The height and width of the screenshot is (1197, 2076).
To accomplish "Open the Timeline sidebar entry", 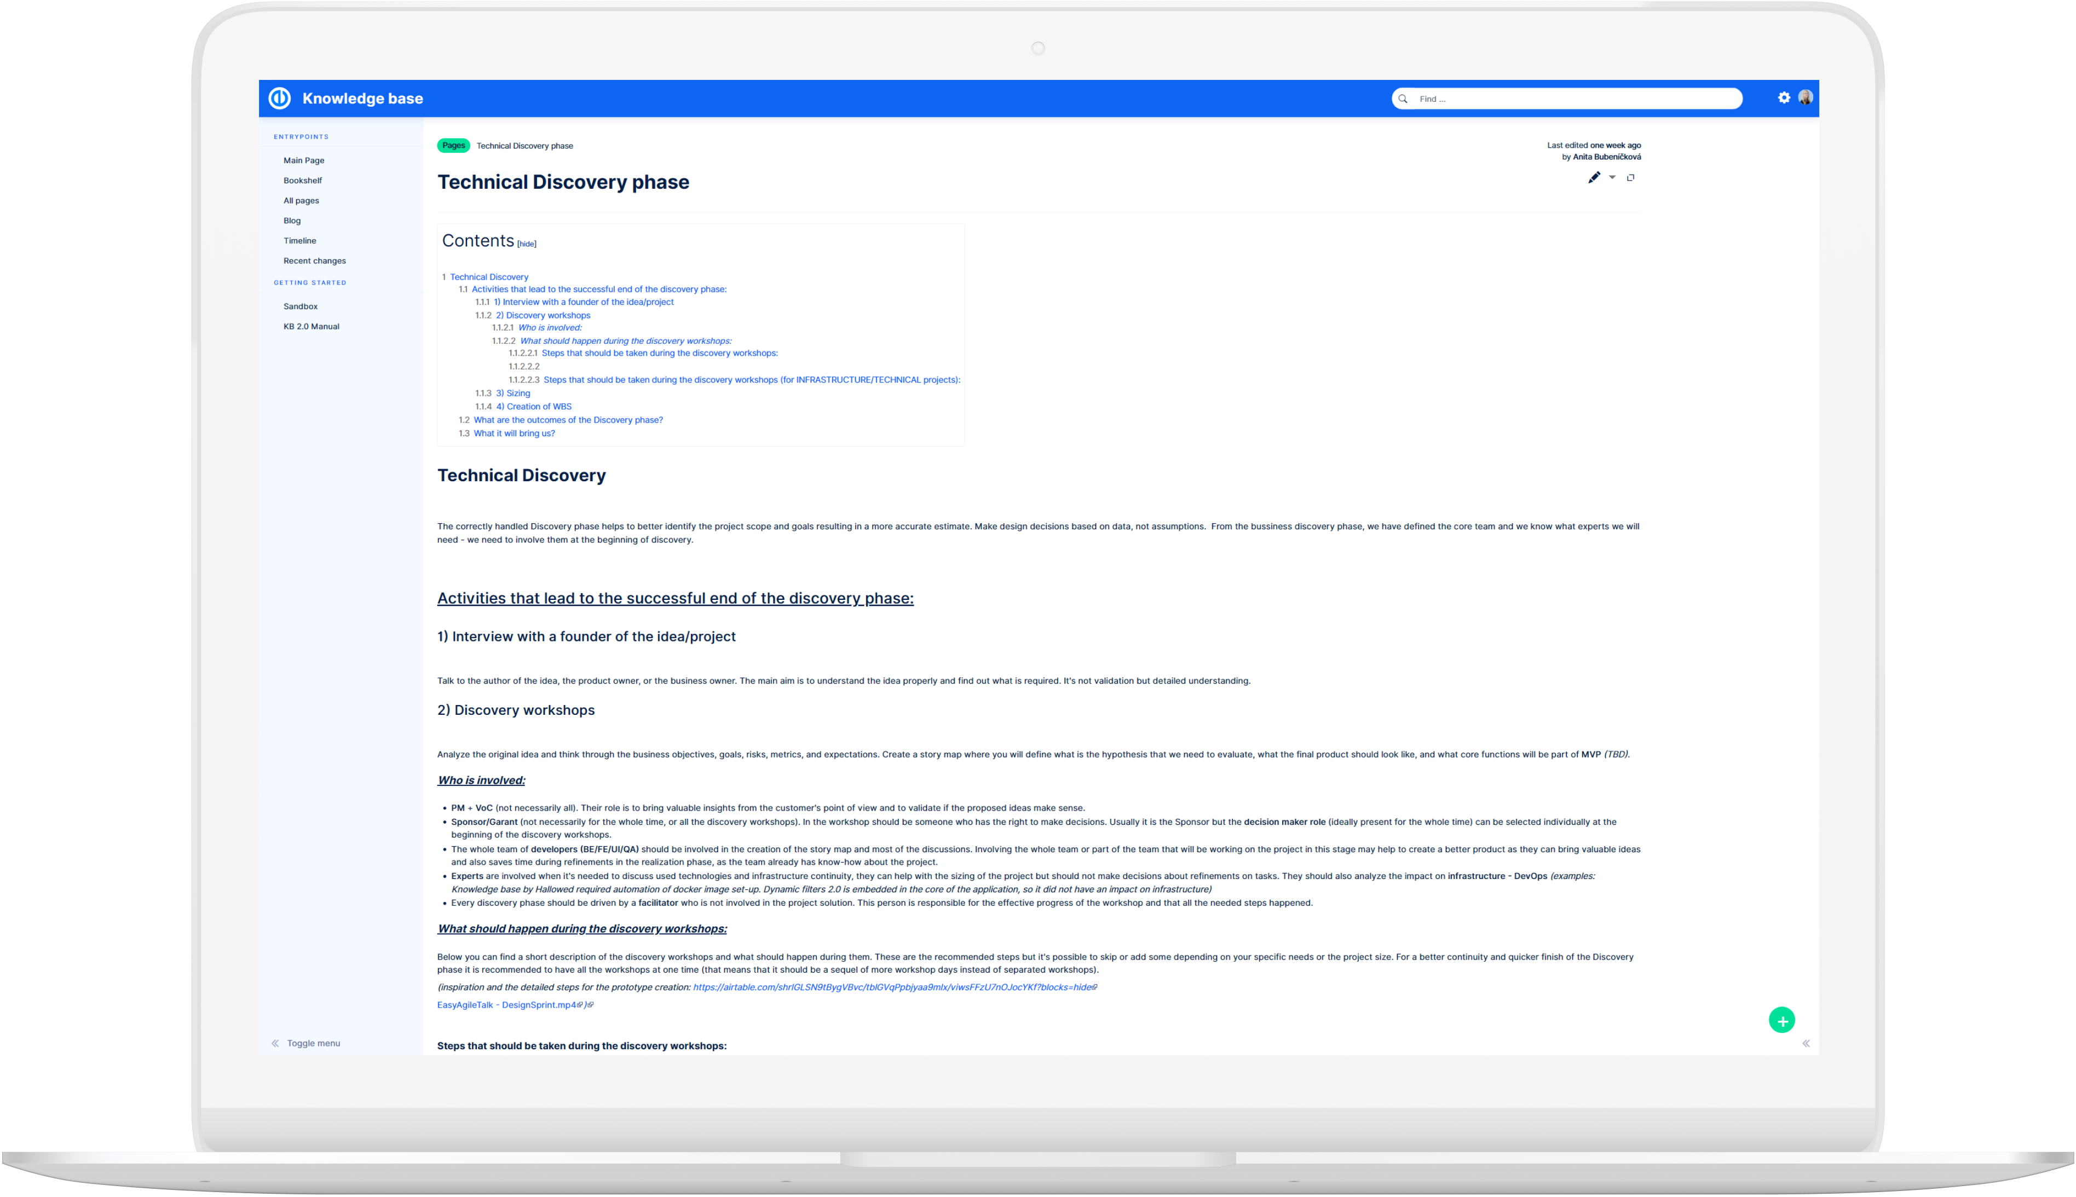I will (x=299, y=241).
